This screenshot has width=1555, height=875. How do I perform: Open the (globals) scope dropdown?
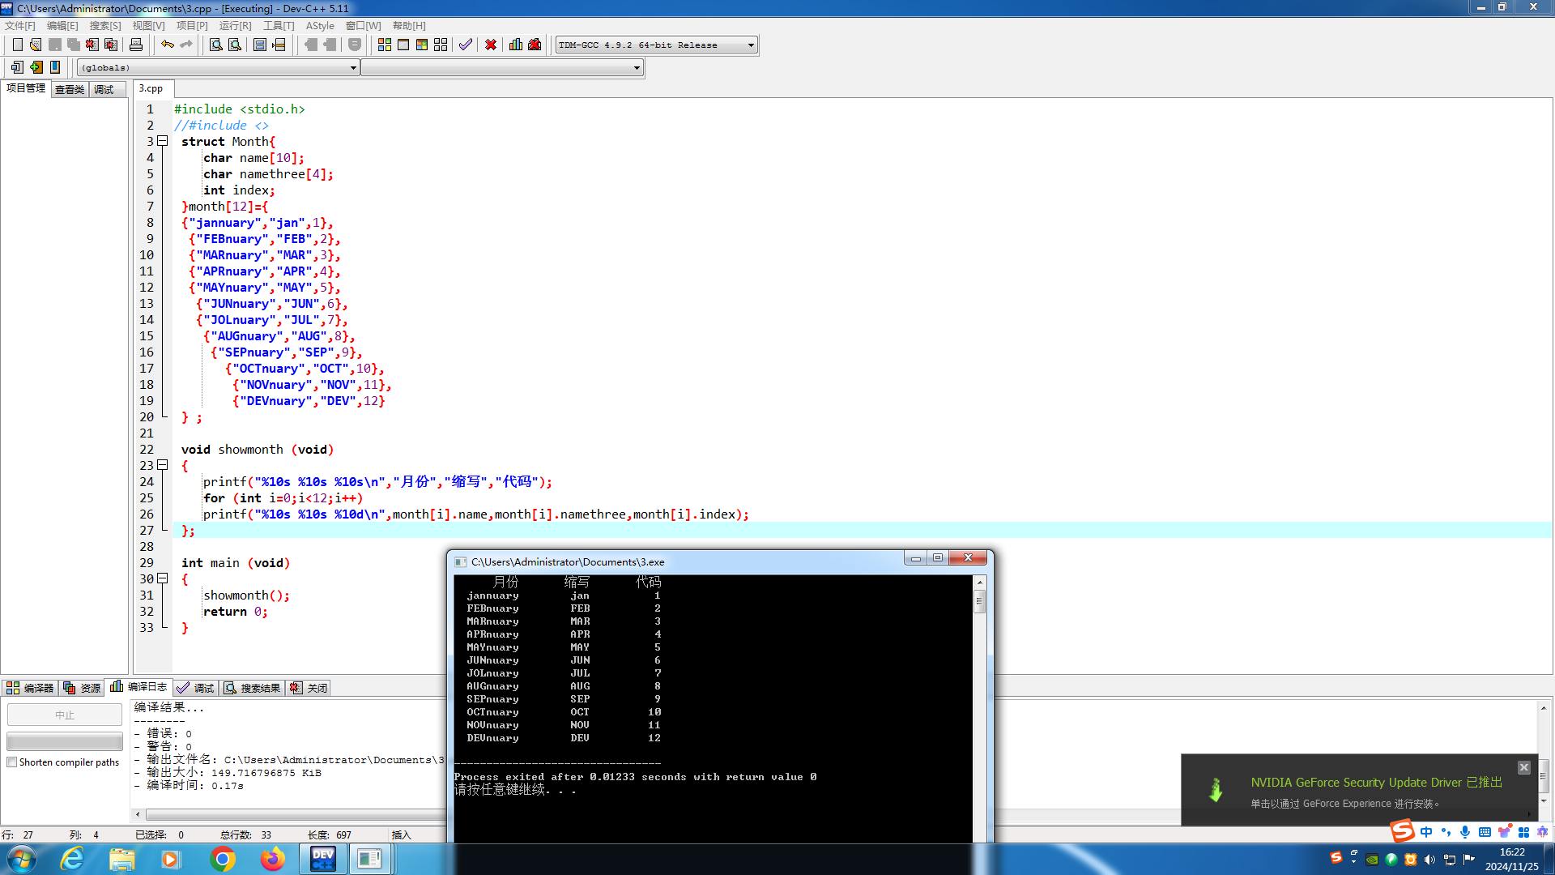click(353, 68)
